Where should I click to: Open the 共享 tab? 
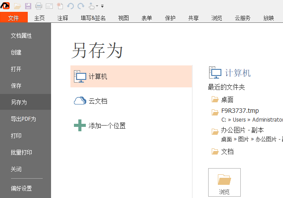(193, 18)
